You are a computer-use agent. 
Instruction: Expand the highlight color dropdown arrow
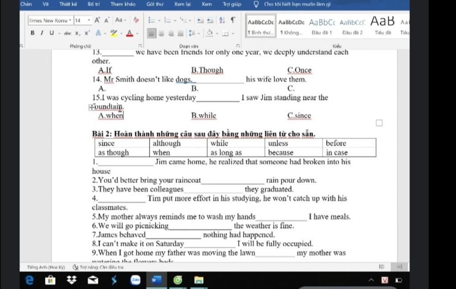pyautogui.click(x=121, y=34)
